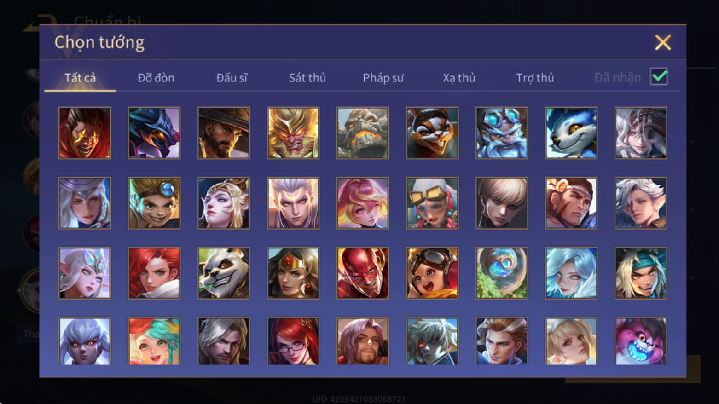Pick the girl with aviator goggles hero

coord(432,273)
